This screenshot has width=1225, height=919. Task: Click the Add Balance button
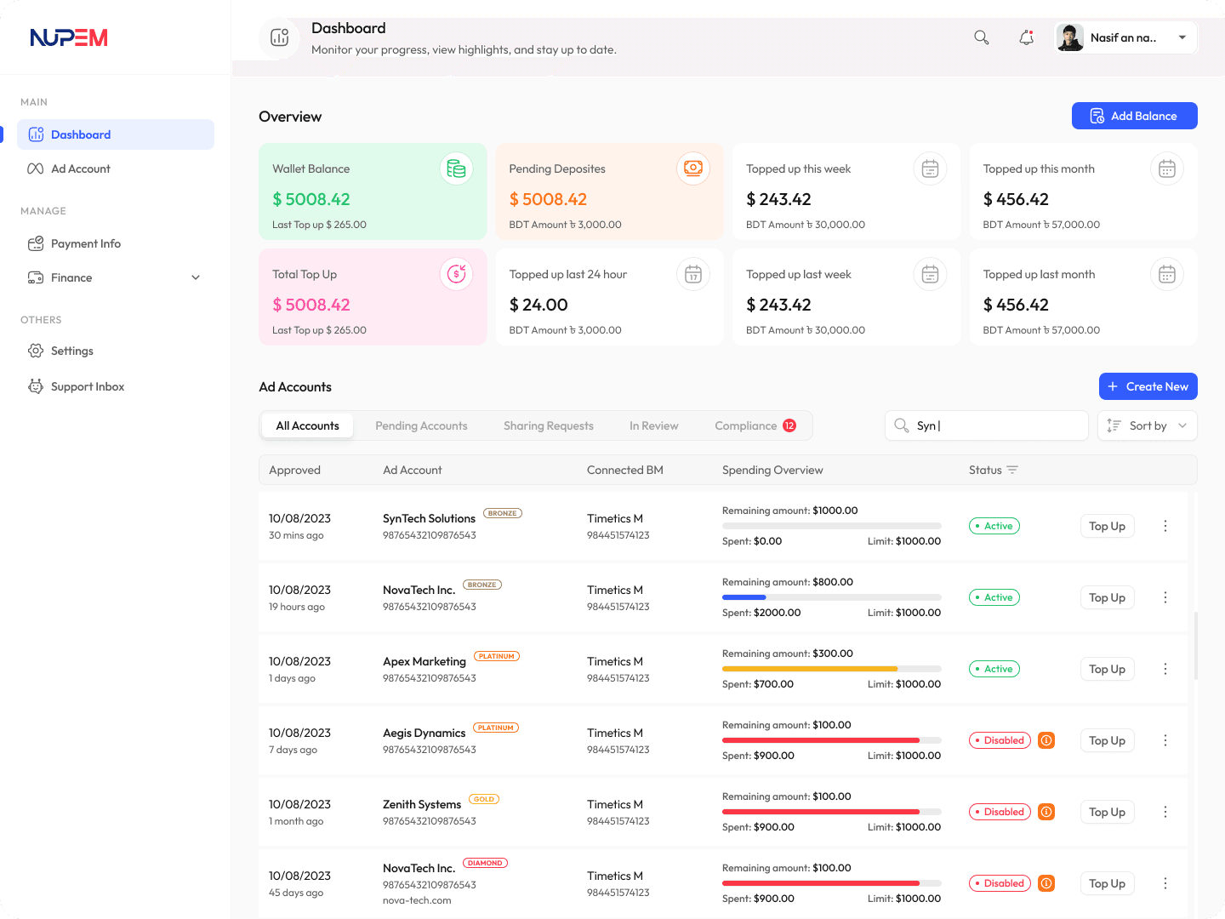coord(1134,116)
